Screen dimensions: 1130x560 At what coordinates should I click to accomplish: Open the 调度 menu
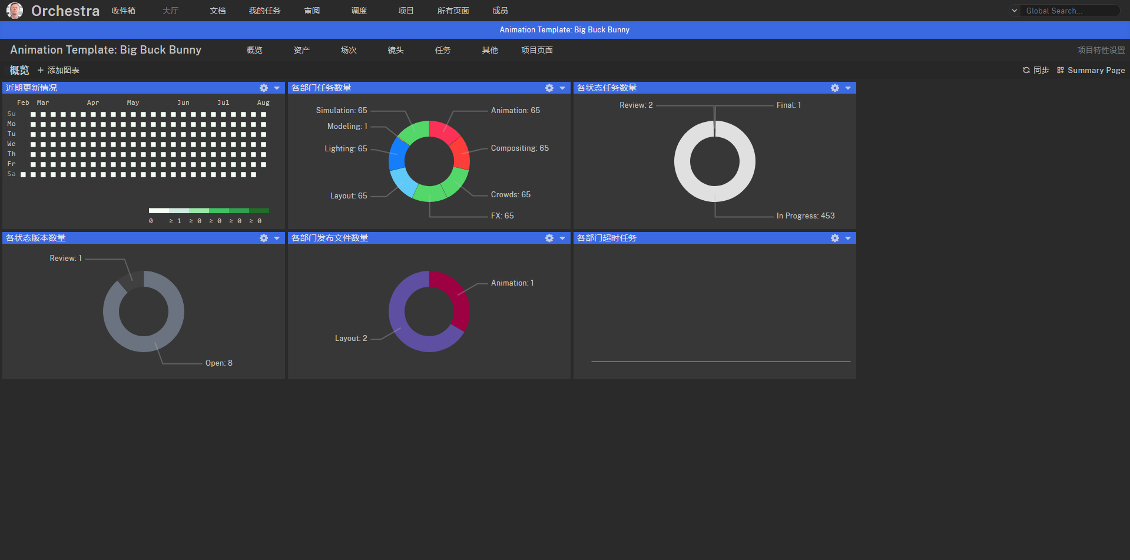(x=359, y=11)
